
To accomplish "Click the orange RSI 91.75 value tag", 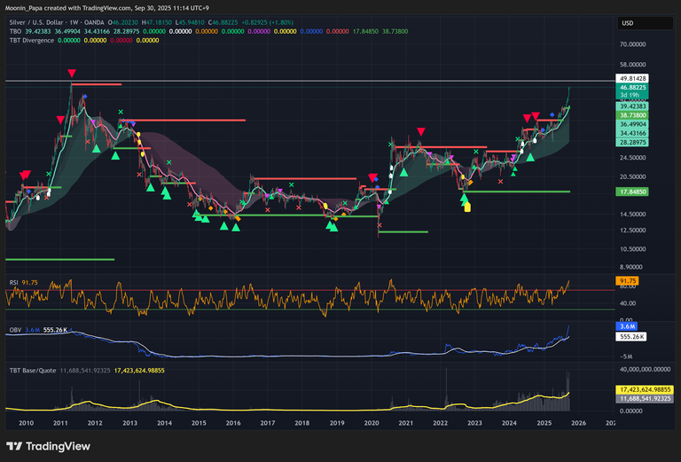I will (x=629, y=281).
